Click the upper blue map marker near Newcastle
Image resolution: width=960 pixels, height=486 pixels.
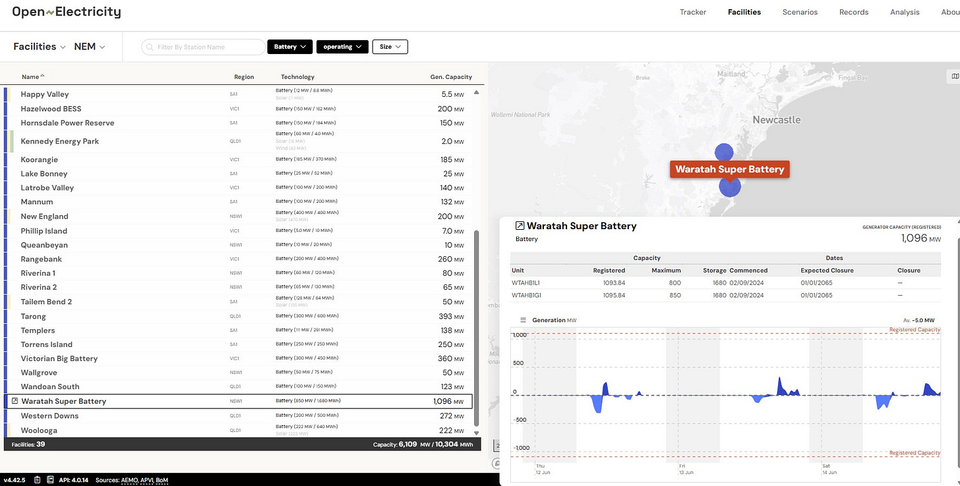[724, 152]
